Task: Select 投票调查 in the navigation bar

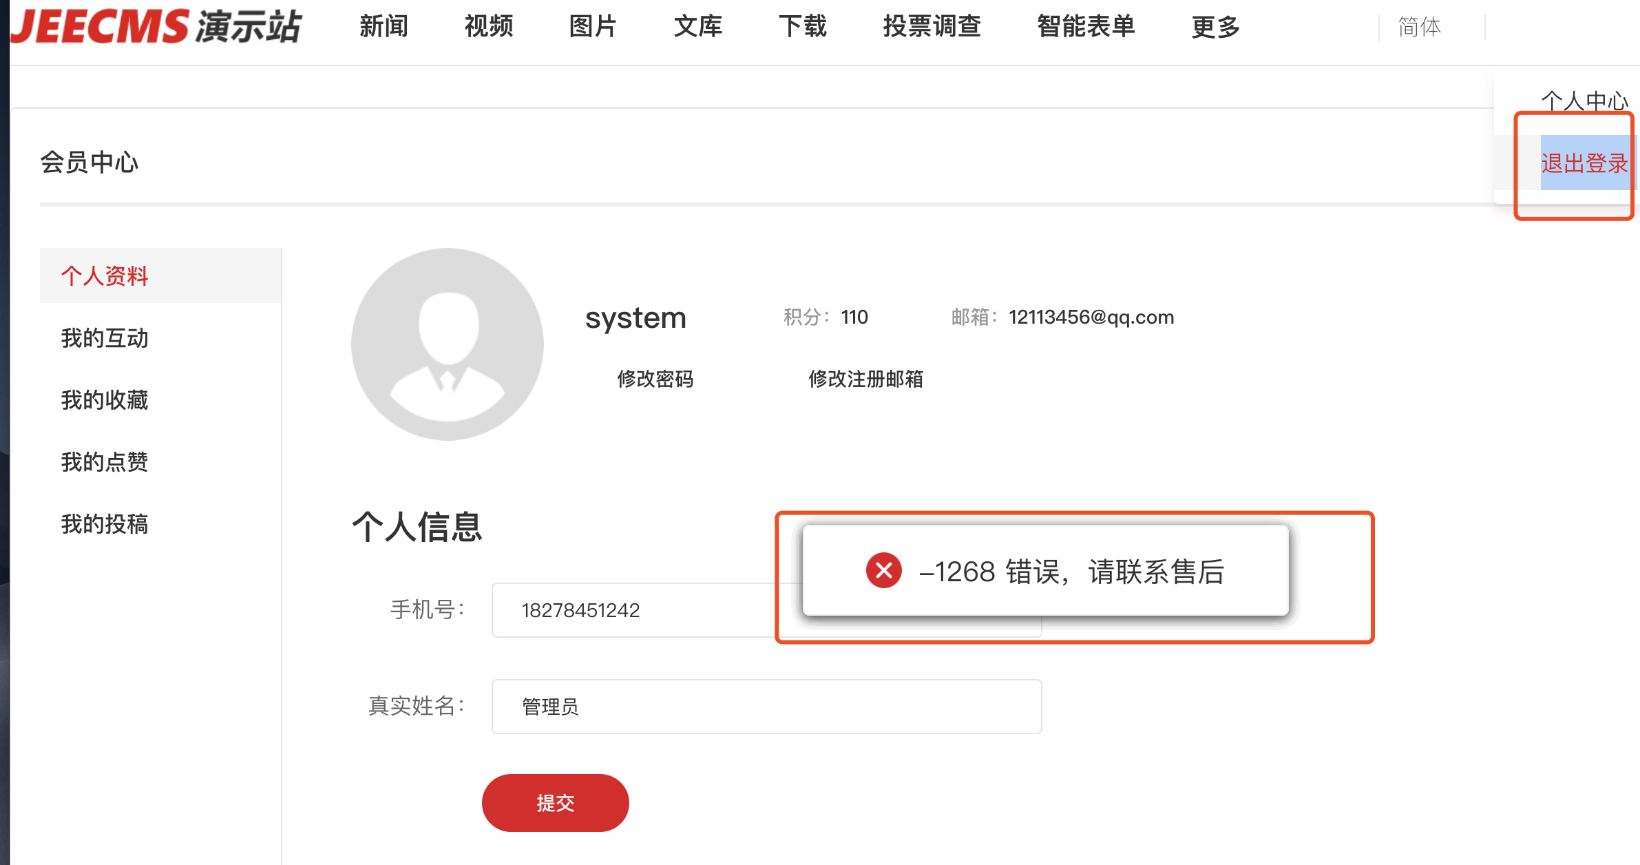Action: coord(932,27)
